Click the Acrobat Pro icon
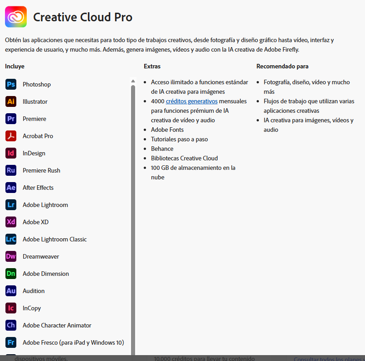The width and height of the screenshot is (365, 361). 11,136
